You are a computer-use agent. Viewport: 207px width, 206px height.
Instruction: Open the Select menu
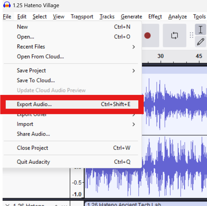tap(40, 16)
